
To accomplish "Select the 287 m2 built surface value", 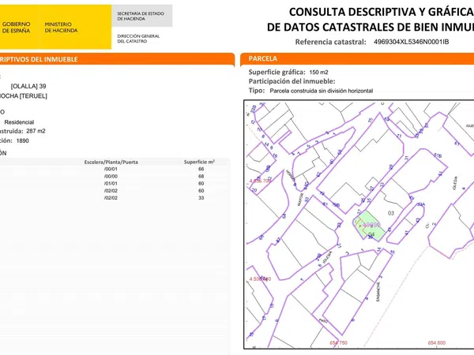I will [36, 131].
